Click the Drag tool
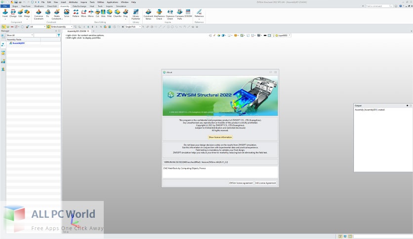Screen dimensions: 413x239 125,13
